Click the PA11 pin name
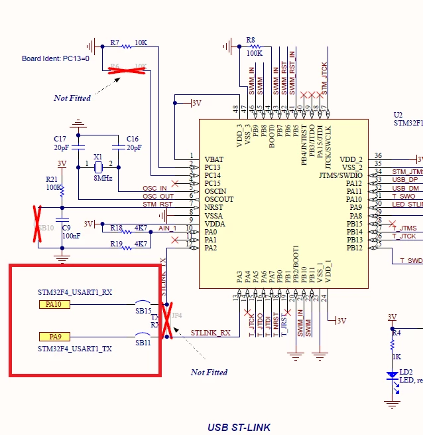 354,191
